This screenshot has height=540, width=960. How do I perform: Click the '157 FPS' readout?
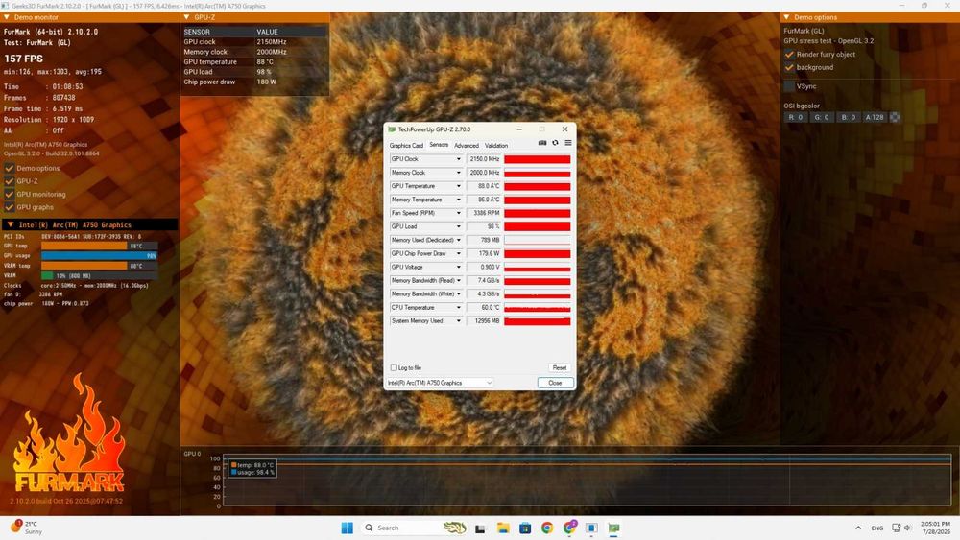pyautogui.click(x=23, y=59)
